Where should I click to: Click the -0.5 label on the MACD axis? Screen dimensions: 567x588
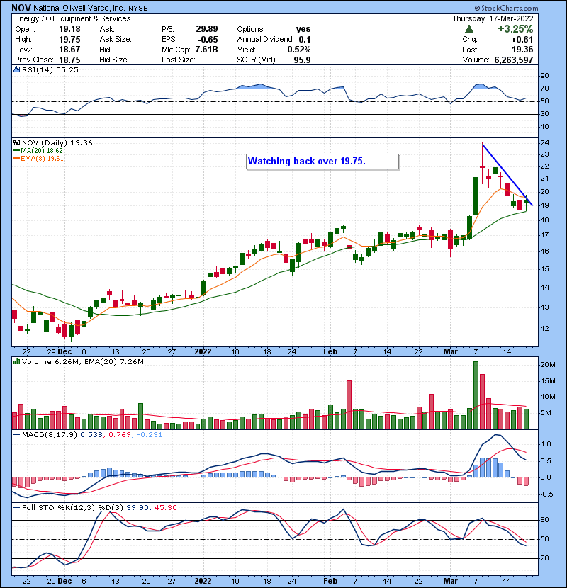[x=545, y=494]
